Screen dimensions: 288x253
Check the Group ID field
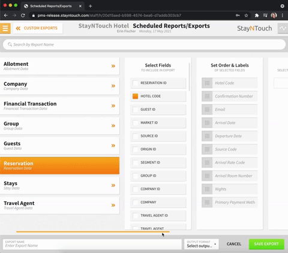[136, 176]
